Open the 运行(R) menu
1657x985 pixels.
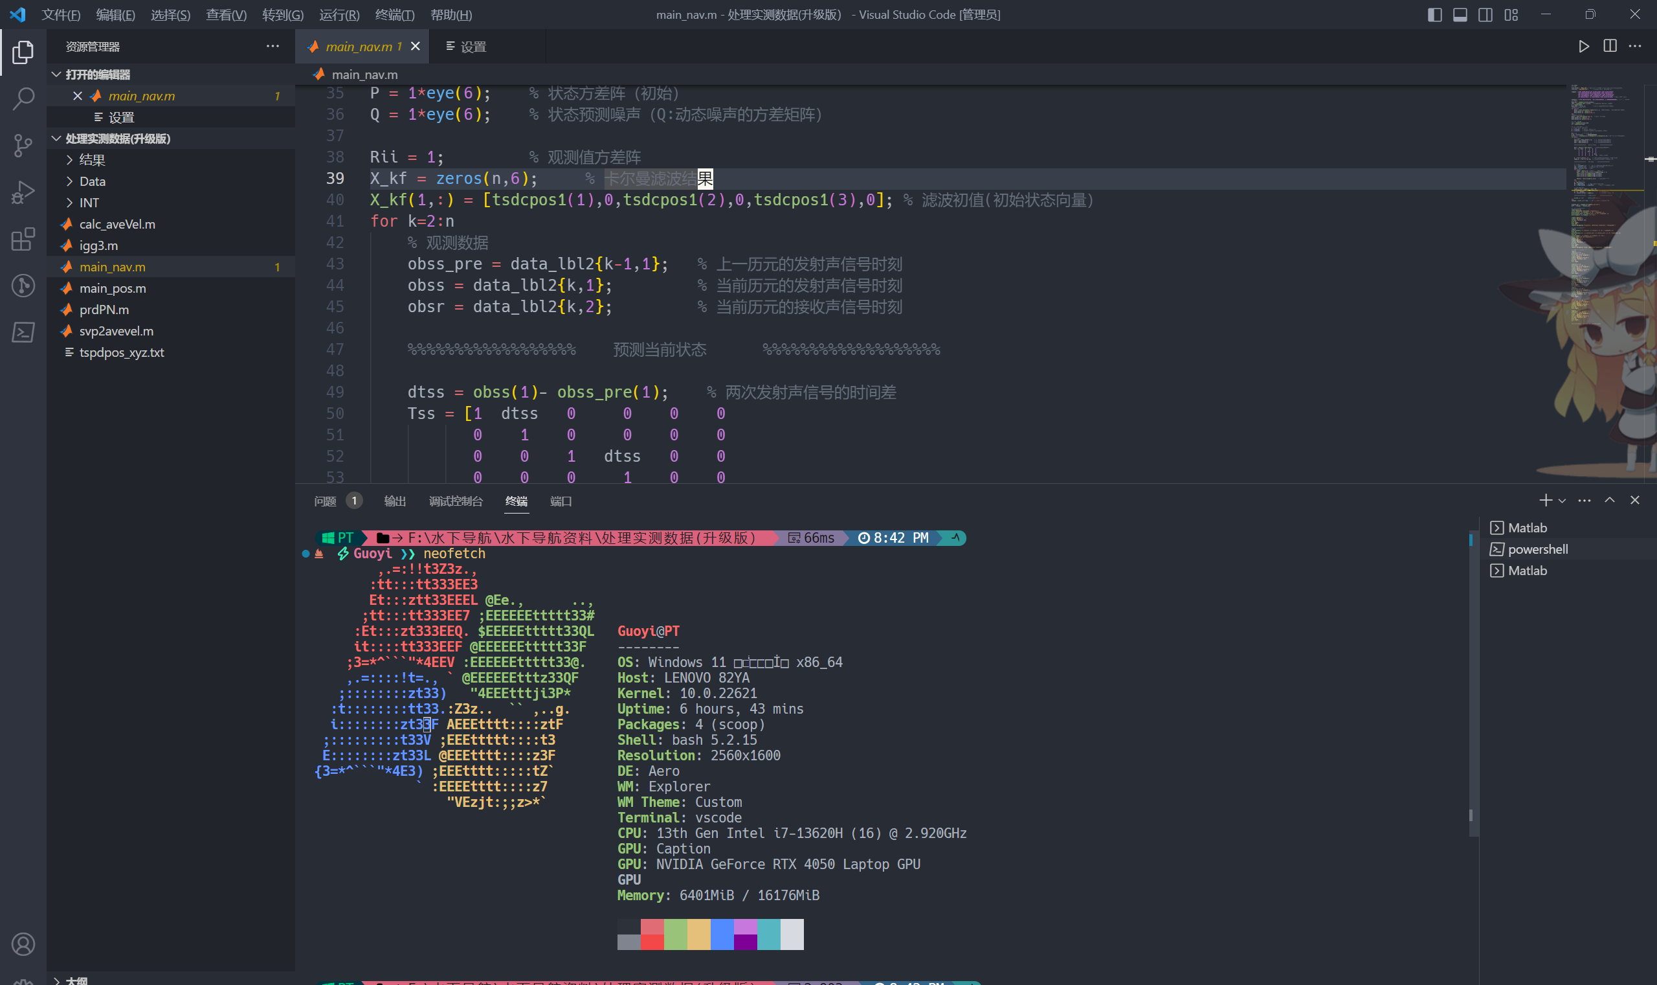339,15
